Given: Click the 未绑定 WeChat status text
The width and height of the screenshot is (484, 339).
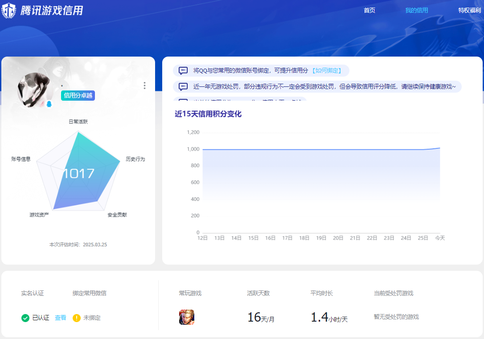Looking at the screenshot, I should click(92, 318).
